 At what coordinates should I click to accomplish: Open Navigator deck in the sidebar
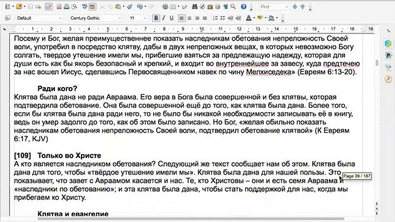point(388,79)
